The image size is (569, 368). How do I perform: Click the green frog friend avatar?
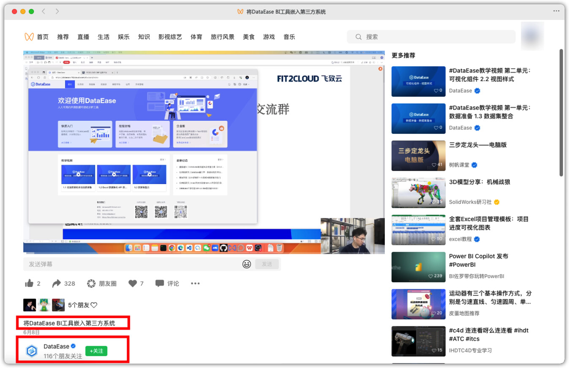tap(44, 305)
